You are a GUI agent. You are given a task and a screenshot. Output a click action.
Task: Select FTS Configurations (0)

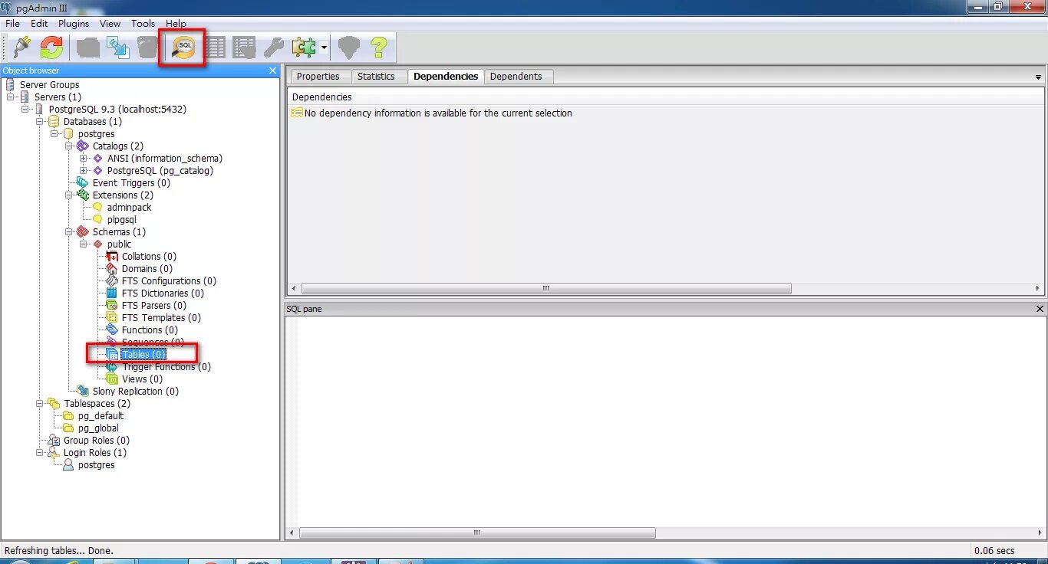169,281
